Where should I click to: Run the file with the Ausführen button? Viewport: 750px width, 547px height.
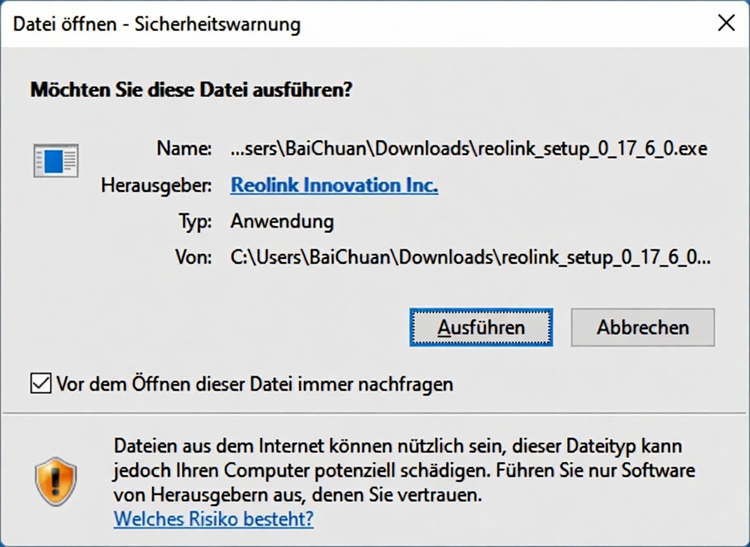481,327
